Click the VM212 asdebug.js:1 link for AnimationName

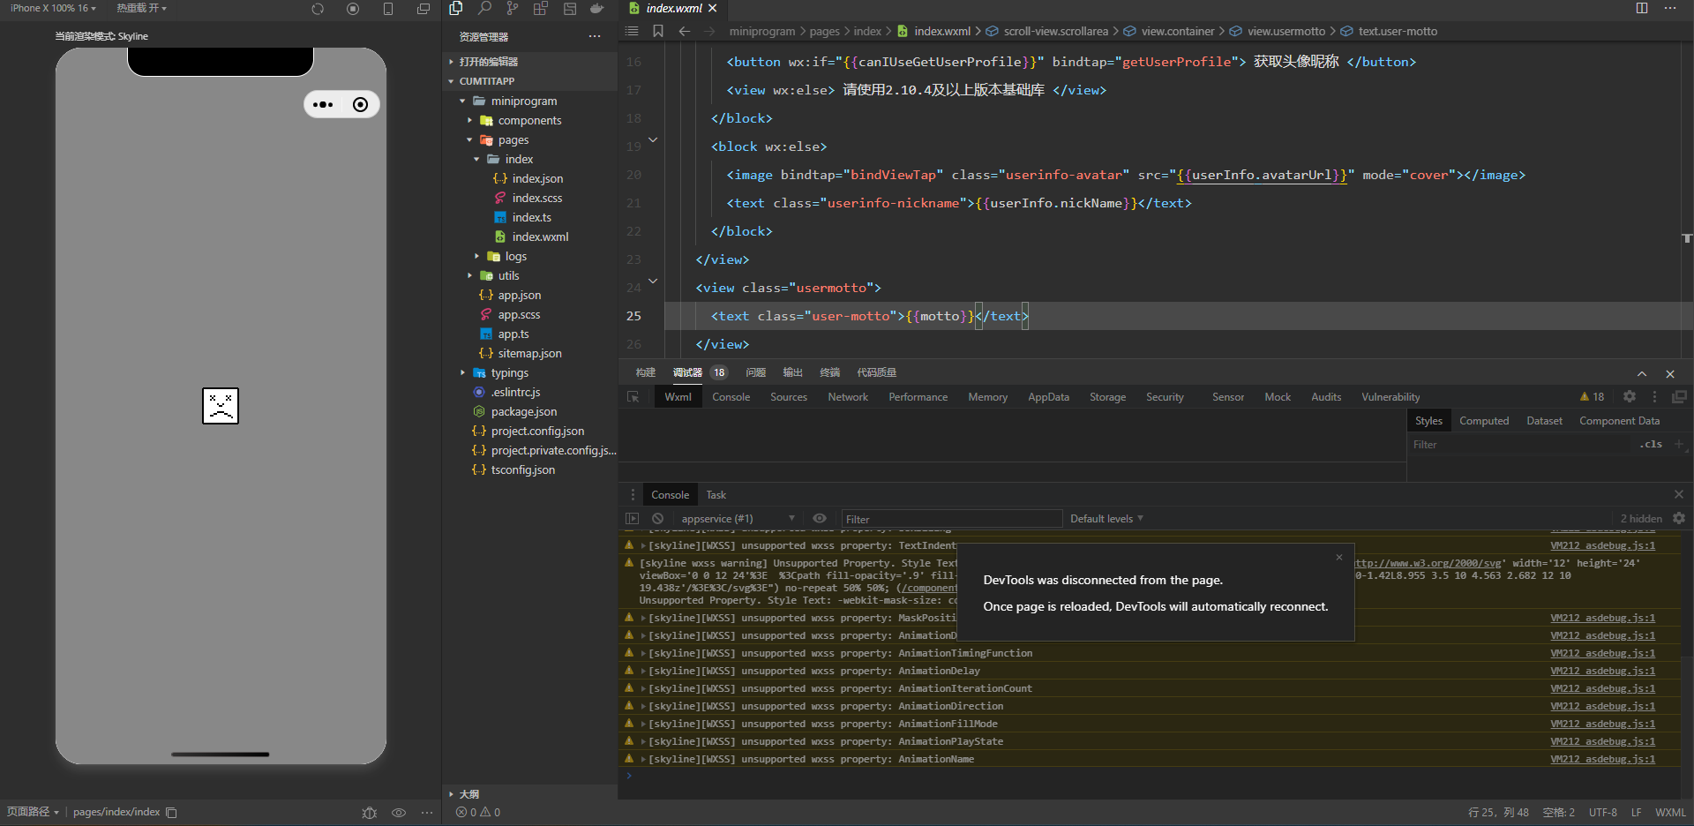click(x=1602, y=759)
